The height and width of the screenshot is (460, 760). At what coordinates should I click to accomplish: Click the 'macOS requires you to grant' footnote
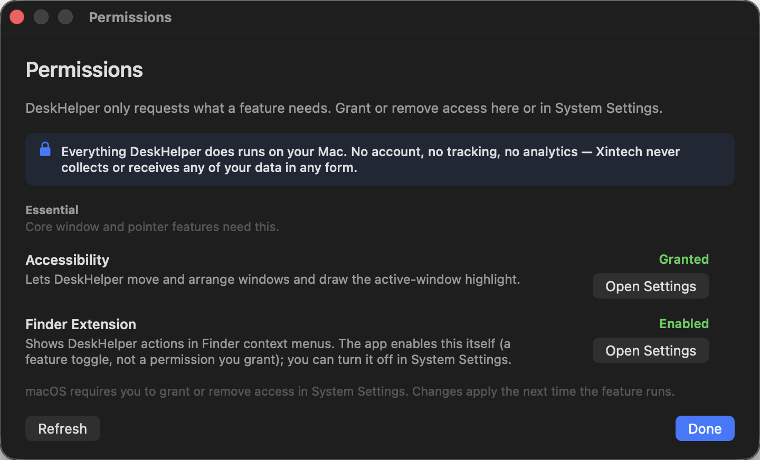point(350,391)
